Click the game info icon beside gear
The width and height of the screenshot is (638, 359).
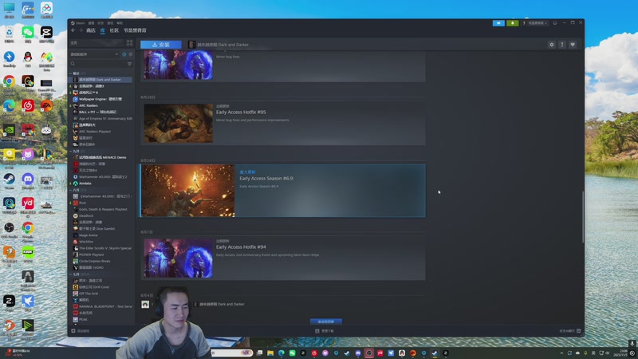pos(562,45)
